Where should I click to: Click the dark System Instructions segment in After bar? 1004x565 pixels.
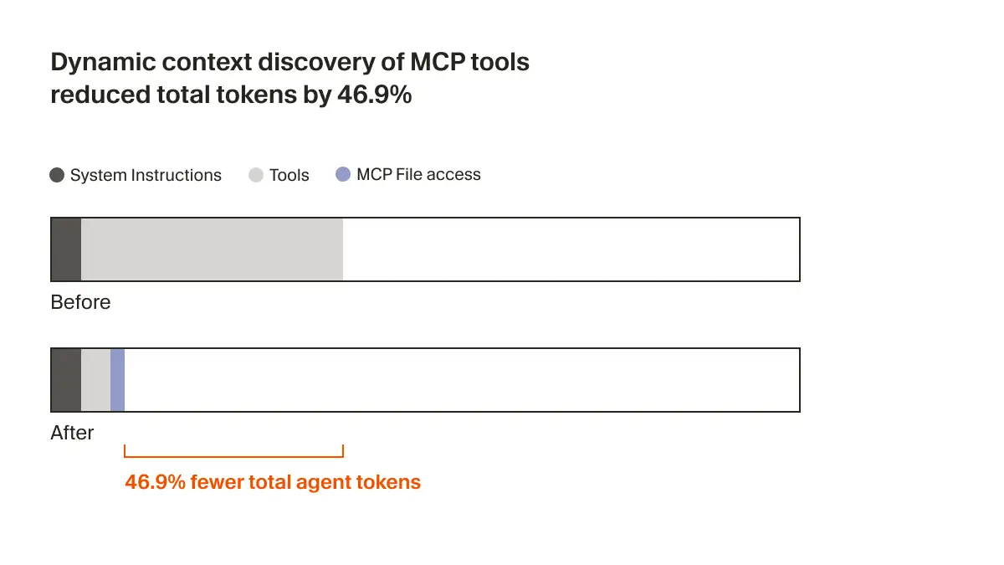click(66, 380)
